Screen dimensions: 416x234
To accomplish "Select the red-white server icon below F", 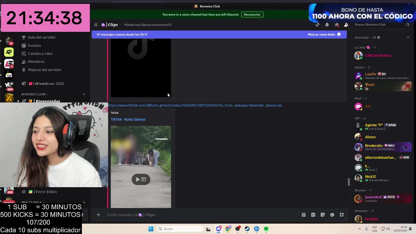I will point(9,63).
